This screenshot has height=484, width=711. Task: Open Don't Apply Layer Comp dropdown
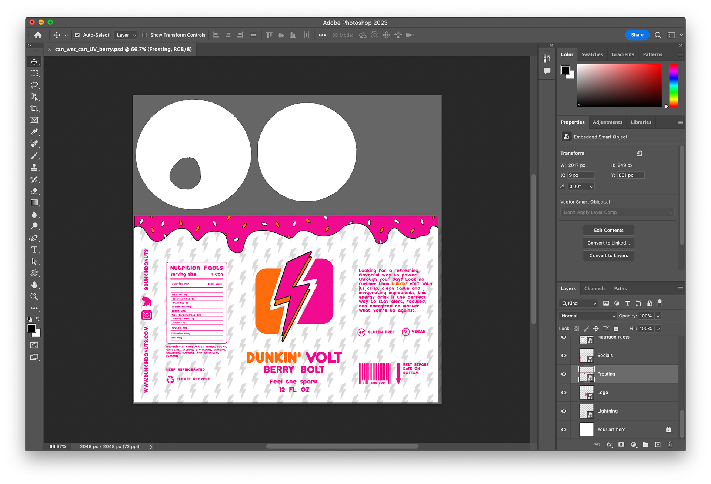(x=617, y=212)
